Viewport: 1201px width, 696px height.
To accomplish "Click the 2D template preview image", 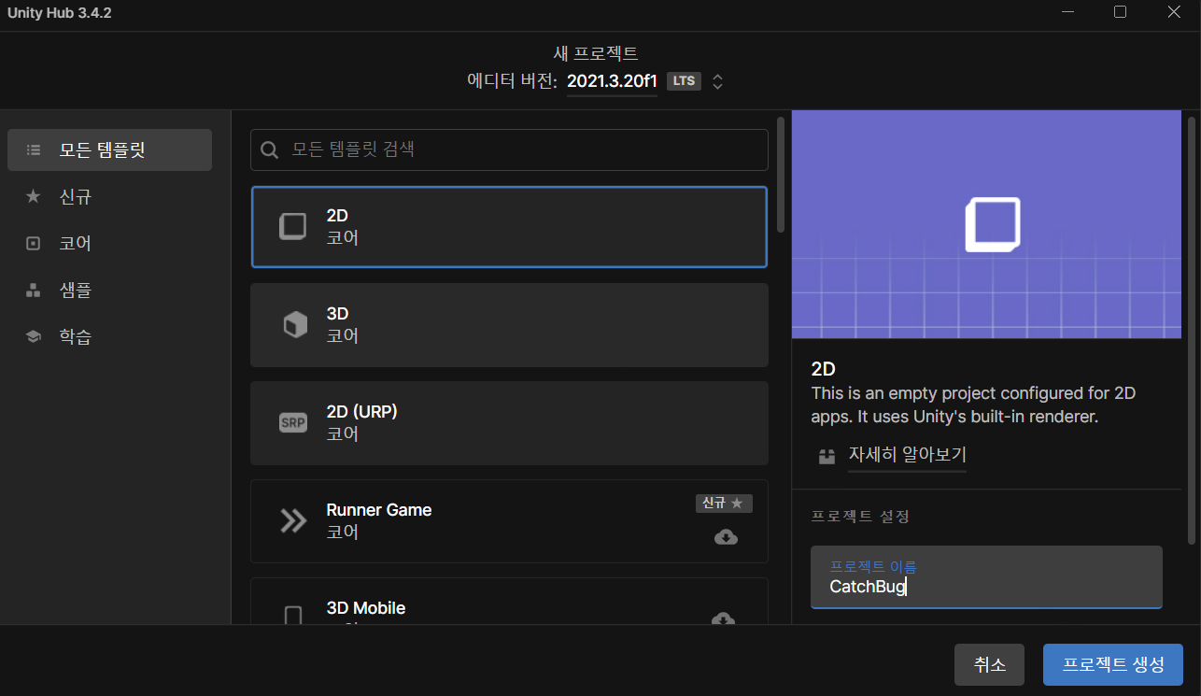I will click(986, 224).
